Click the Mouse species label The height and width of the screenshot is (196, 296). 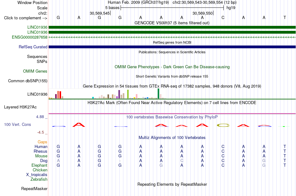[x=41, y=156]
